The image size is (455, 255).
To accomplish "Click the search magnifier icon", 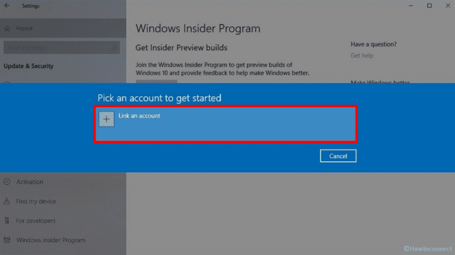I will (x=114, y=48).
